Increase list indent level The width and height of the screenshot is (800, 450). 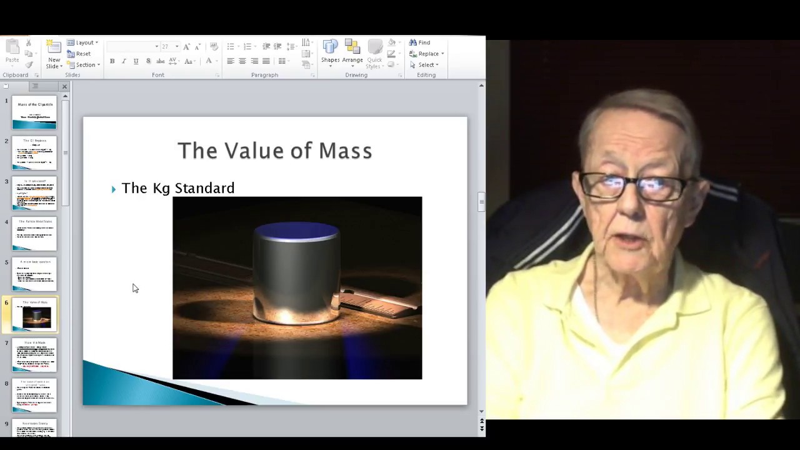click(x=277, y=47)
